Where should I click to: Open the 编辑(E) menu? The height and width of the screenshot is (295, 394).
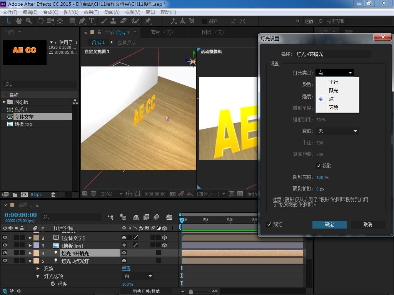30,12
